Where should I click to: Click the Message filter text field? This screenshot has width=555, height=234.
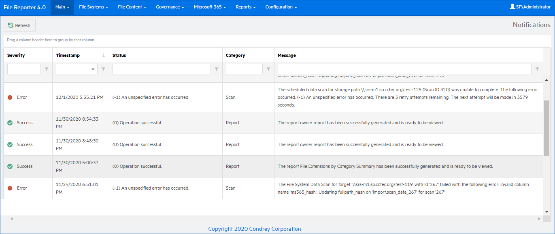404,69
